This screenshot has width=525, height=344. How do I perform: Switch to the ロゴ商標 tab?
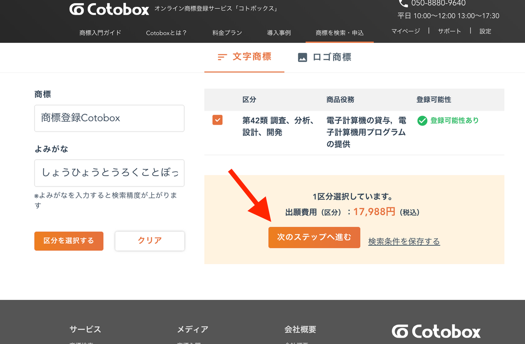pos(324,57)
